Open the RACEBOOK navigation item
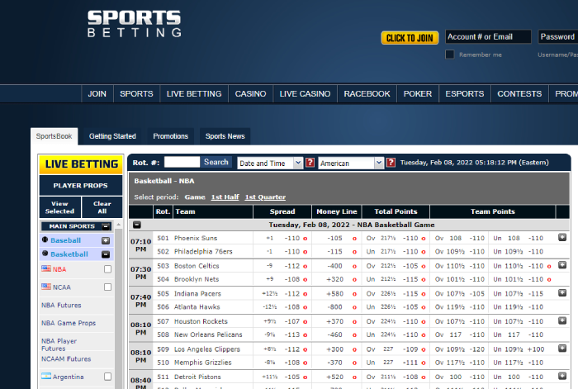 pos(367,93)
